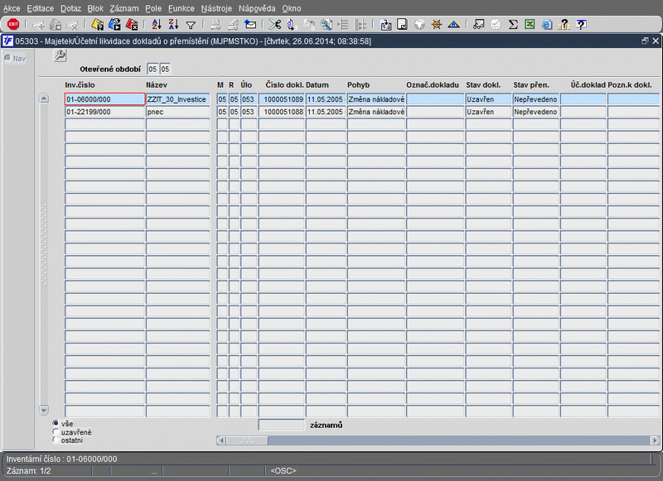The width and height of the screenshot is (663, 481).
Task: Click the Inventární číslo status bar text
Action: click(x=61, y=459)
